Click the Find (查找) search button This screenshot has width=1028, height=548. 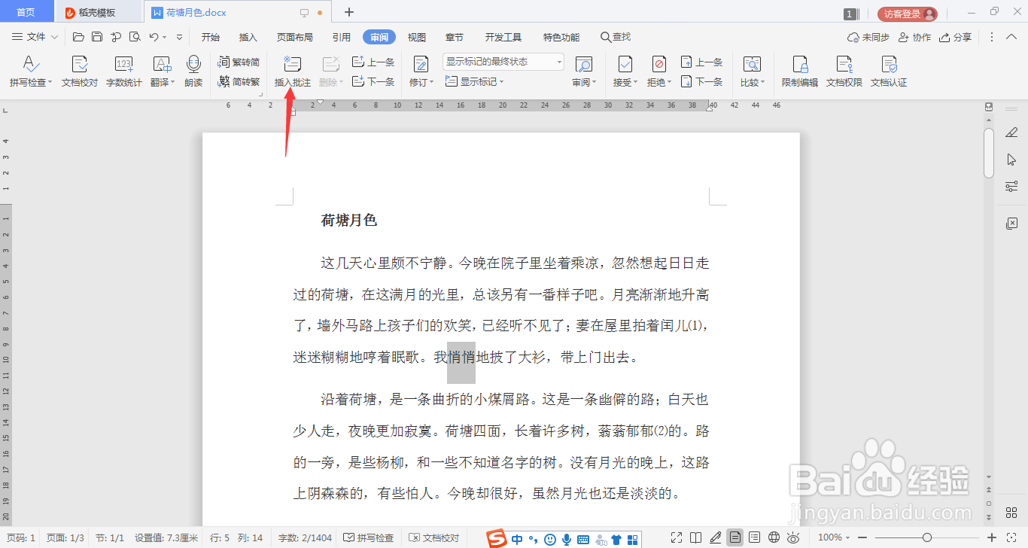point(616,37)
